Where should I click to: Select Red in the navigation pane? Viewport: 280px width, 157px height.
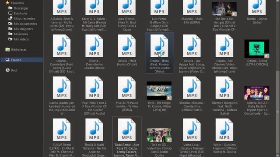(14, 70)
